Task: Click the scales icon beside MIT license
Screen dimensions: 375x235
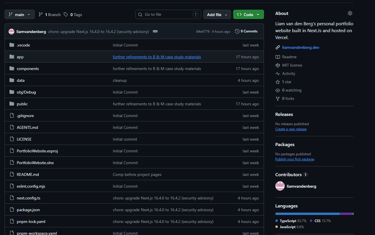Action: [x=277, y=65]
